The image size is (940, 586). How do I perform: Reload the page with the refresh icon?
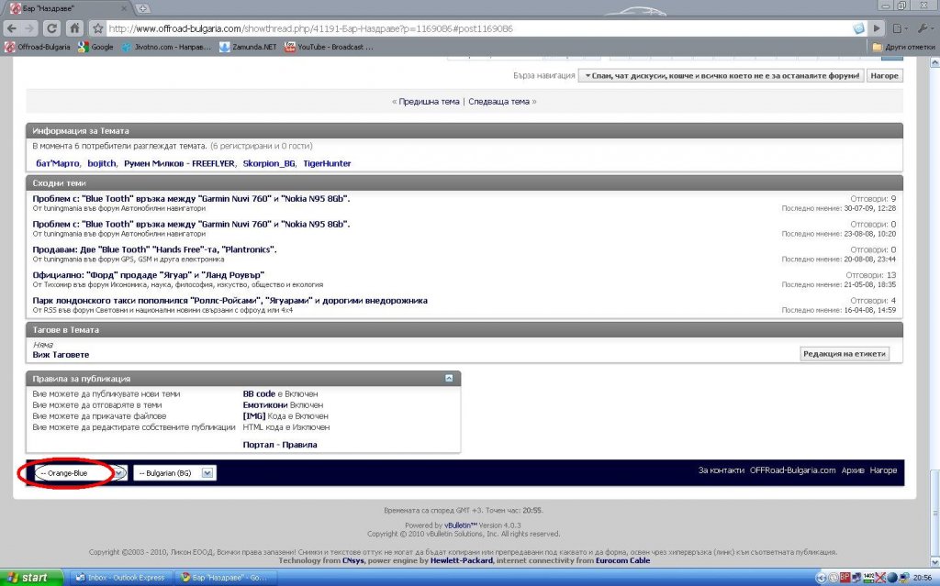point(52,28)
